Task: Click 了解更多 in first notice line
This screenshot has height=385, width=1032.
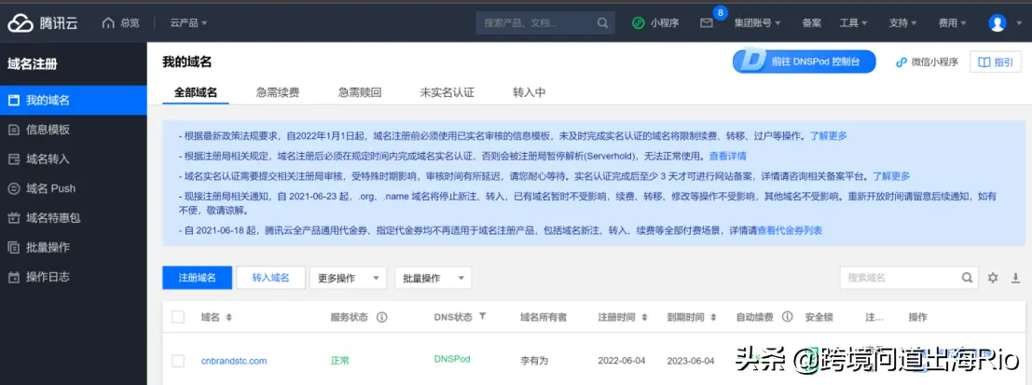Action: click(828, 136)
